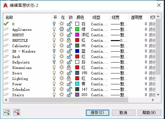Open the magenta color swatch for BDRTXT

click(77, 35)
